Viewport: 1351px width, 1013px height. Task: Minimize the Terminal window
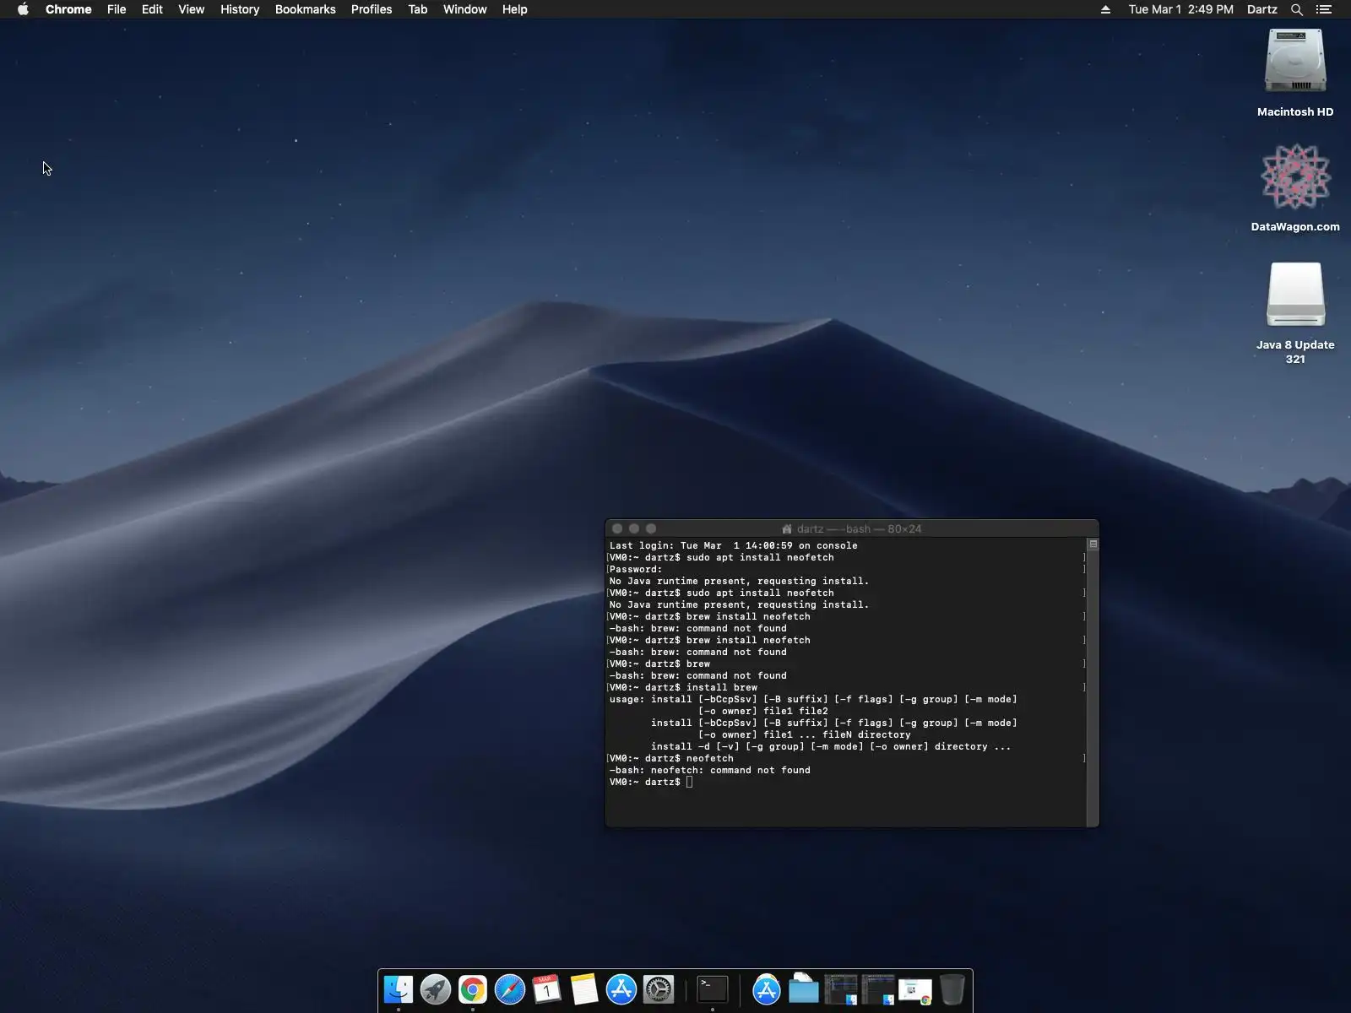[x=634, y=528]
